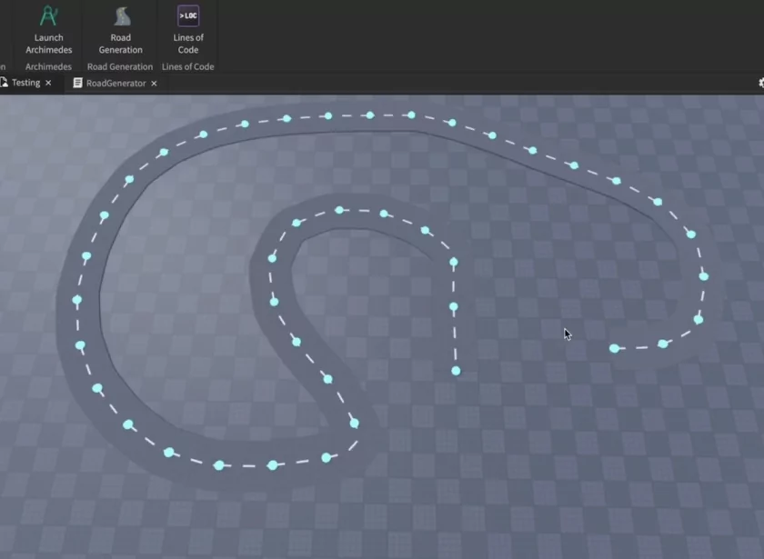The height and width of the screenshot is (559, 764).
Task: Click the Lines of Code group label
Action: coord(188,66)
